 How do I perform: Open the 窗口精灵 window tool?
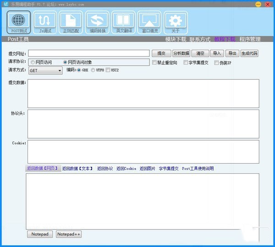point(149,23)
